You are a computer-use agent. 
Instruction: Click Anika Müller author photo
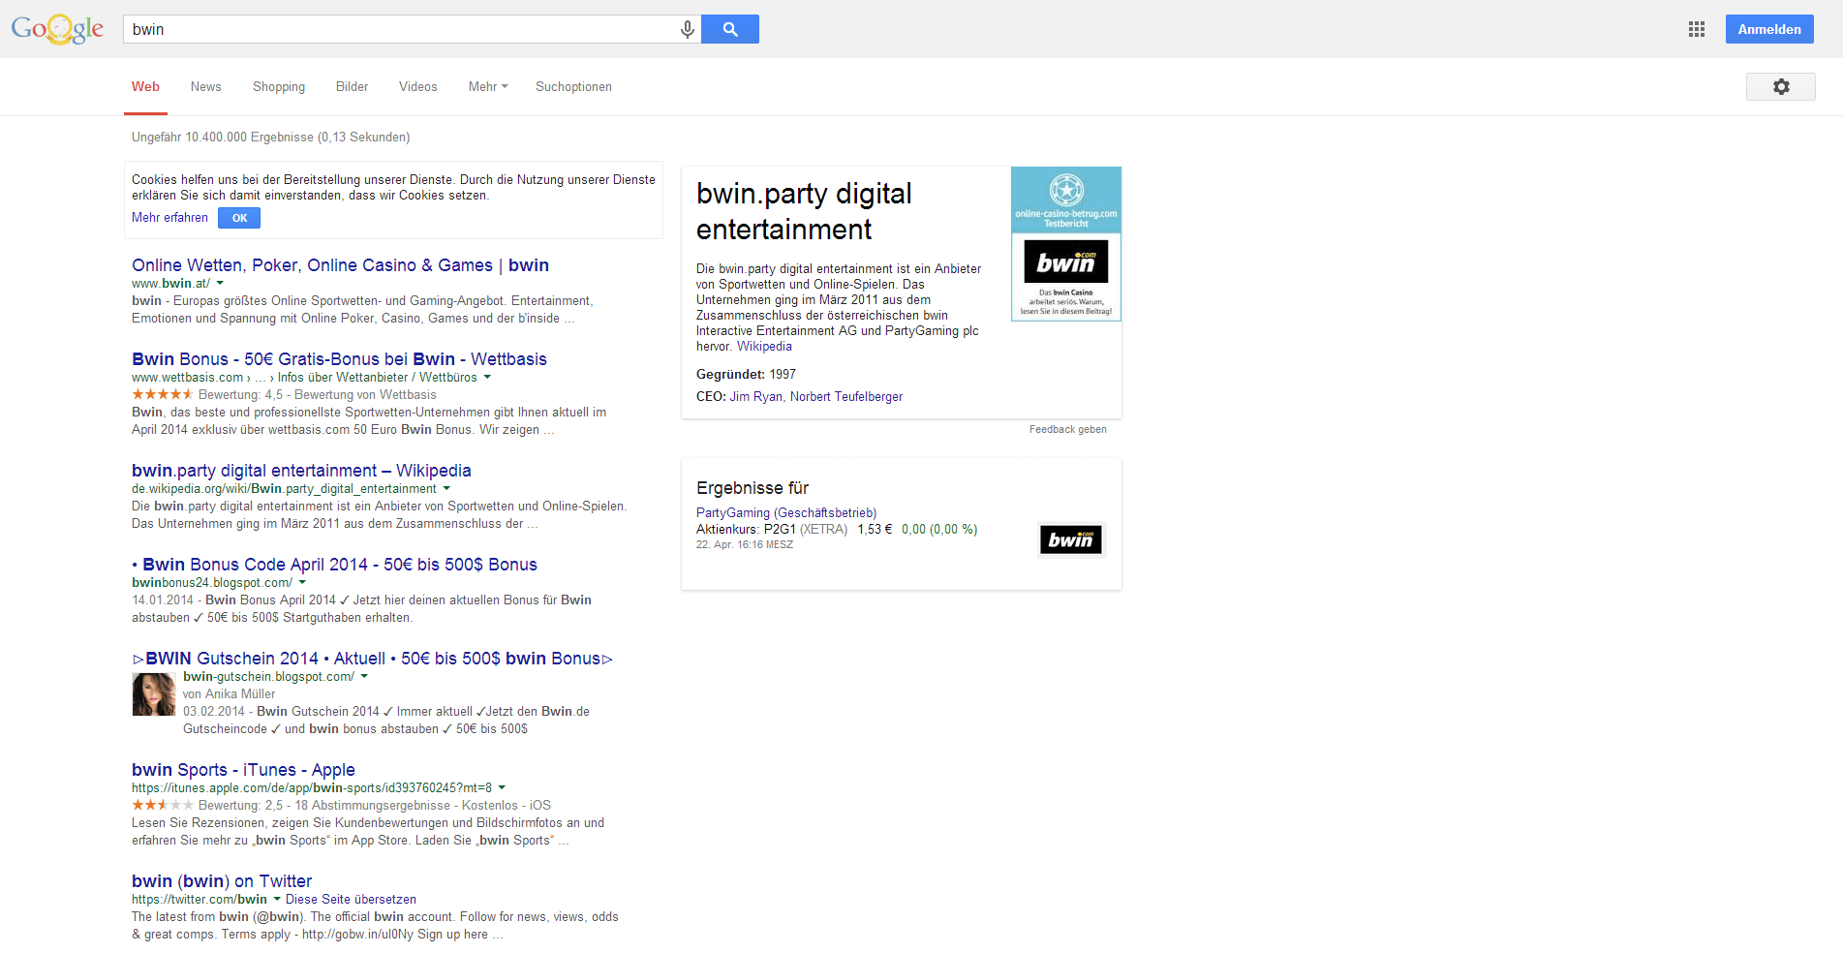point(153,693)
